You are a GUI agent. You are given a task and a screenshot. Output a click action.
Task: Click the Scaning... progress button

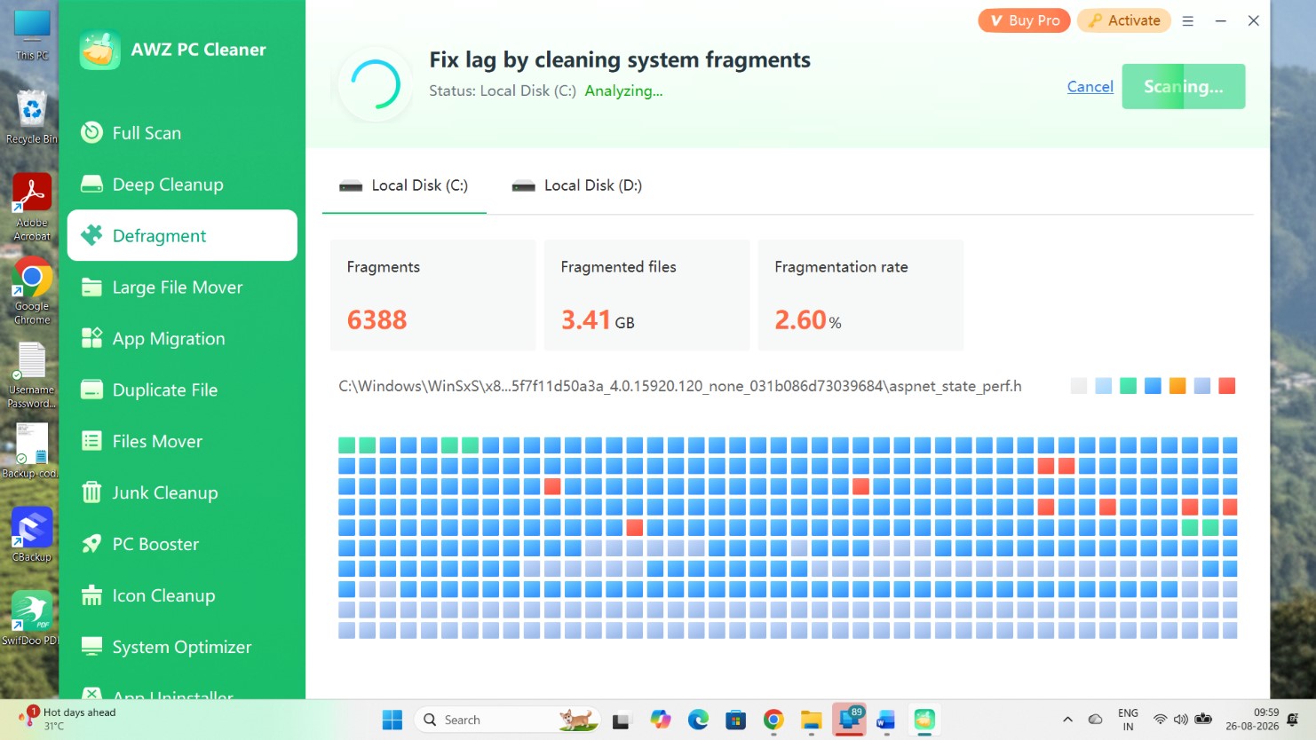point(1183,86)
